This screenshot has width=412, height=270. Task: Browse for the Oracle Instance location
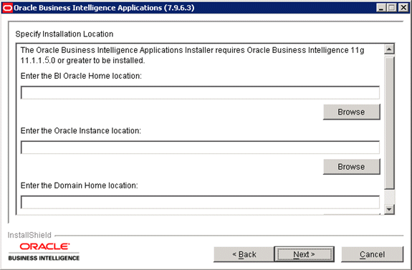coord(352,167)
